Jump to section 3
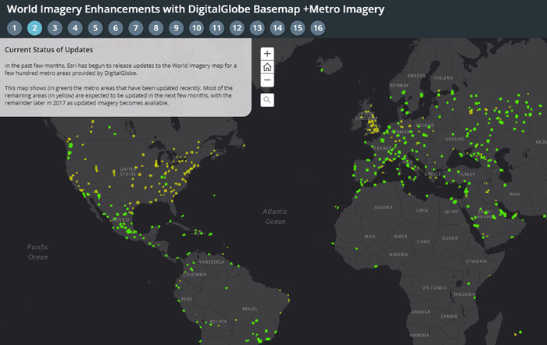 (x=55, y=28)
